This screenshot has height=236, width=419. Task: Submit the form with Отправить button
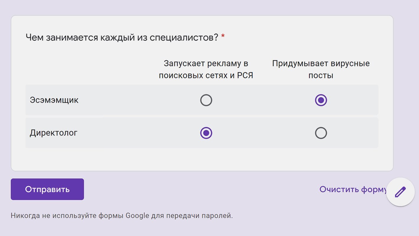point(47,189)
